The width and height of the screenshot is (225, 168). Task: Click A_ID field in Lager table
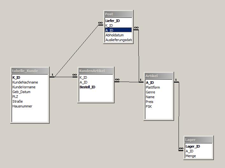199,151
